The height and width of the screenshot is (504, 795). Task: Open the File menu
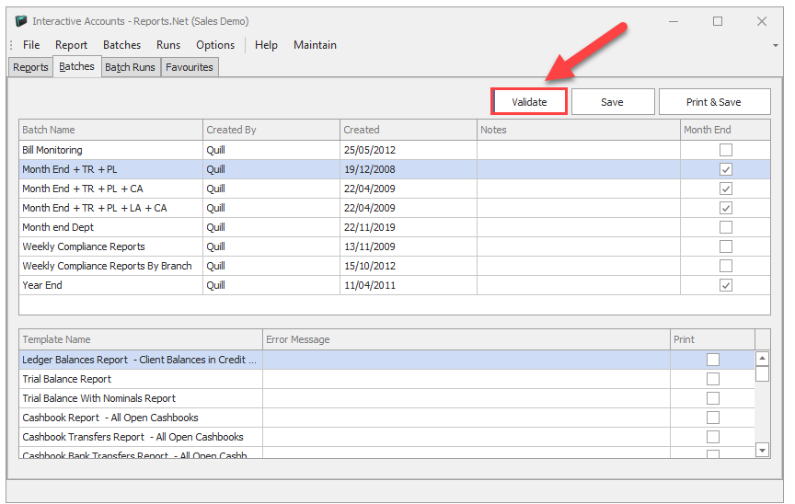point(31,45)
